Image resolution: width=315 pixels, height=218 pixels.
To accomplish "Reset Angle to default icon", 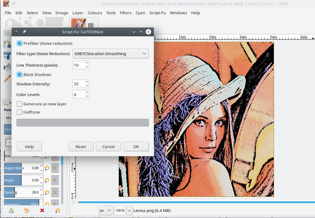I will [x=47, y=180].
